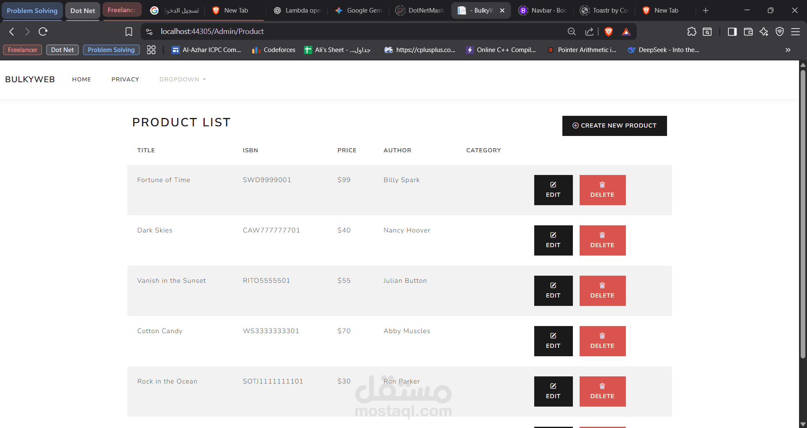Switch to the Navbar Bootstrap tab
The image size is (807, 428).
point(543,10)
